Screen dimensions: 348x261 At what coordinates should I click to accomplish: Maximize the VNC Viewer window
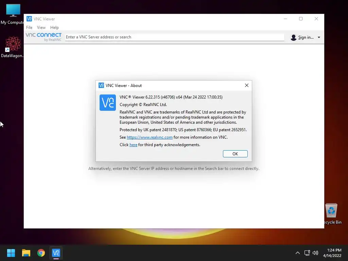(301, 19)
